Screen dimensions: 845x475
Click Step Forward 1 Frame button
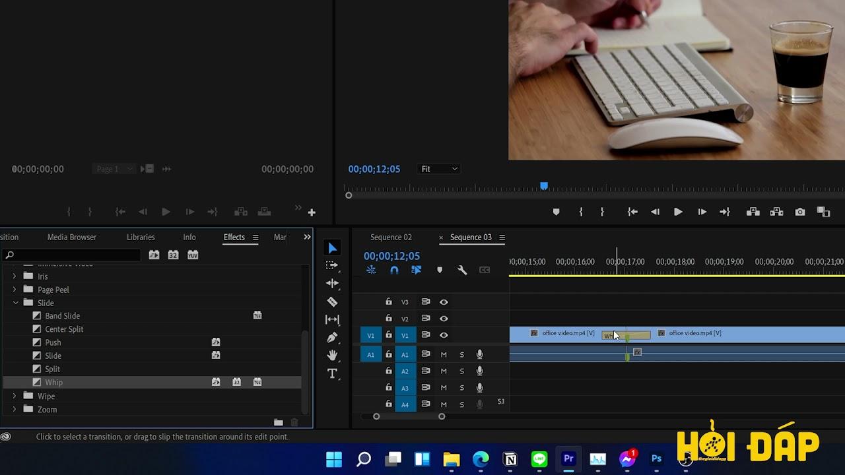point(702,212)
